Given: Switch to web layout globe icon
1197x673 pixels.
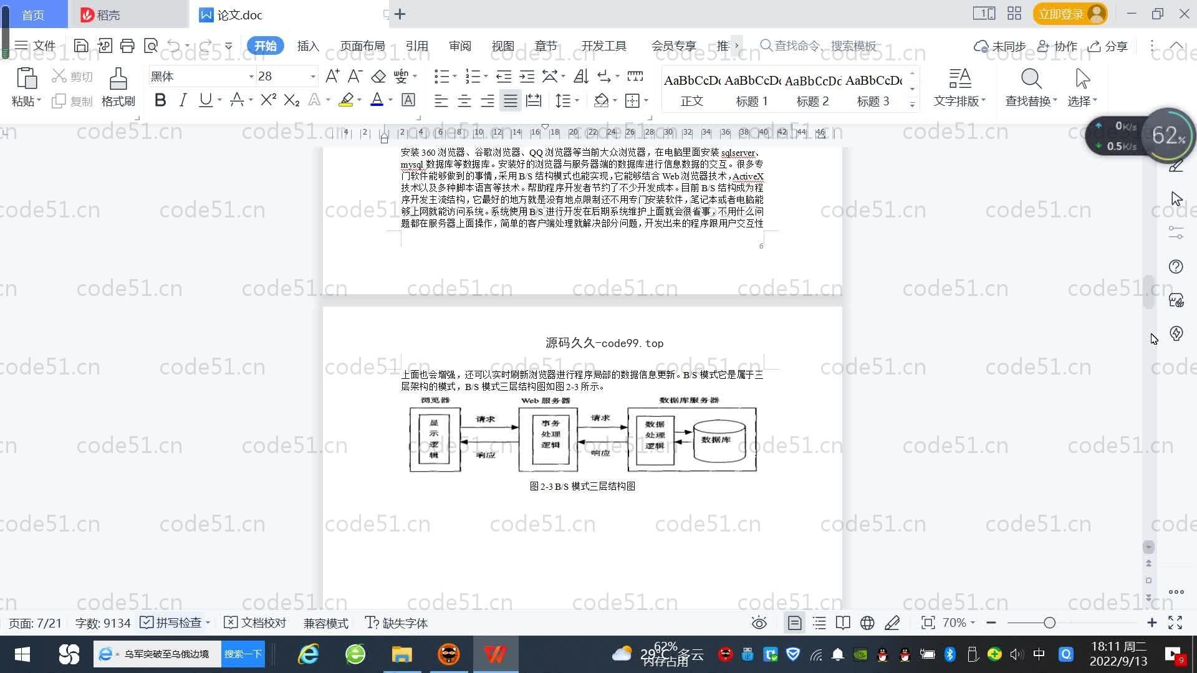Looking at the screenshot, I should point(867,623).
